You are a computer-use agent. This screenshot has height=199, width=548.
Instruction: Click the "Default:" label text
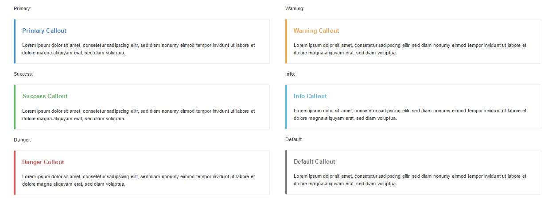pyautogui.click(x=294, y=139)
